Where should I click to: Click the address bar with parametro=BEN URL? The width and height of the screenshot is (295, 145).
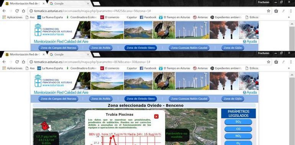coord(149,62)
